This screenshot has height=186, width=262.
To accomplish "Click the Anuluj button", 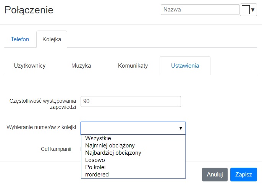I will 215,175.
